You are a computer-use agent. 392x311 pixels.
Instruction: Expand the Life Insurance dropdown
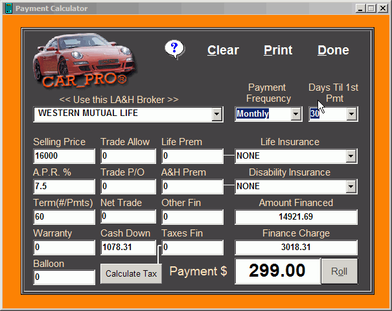click(x=351, y=156)
